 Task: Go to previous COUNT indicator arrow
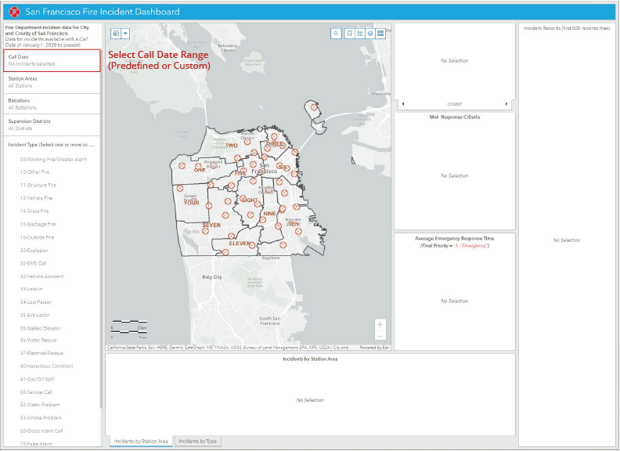click(x=402, y=104)
